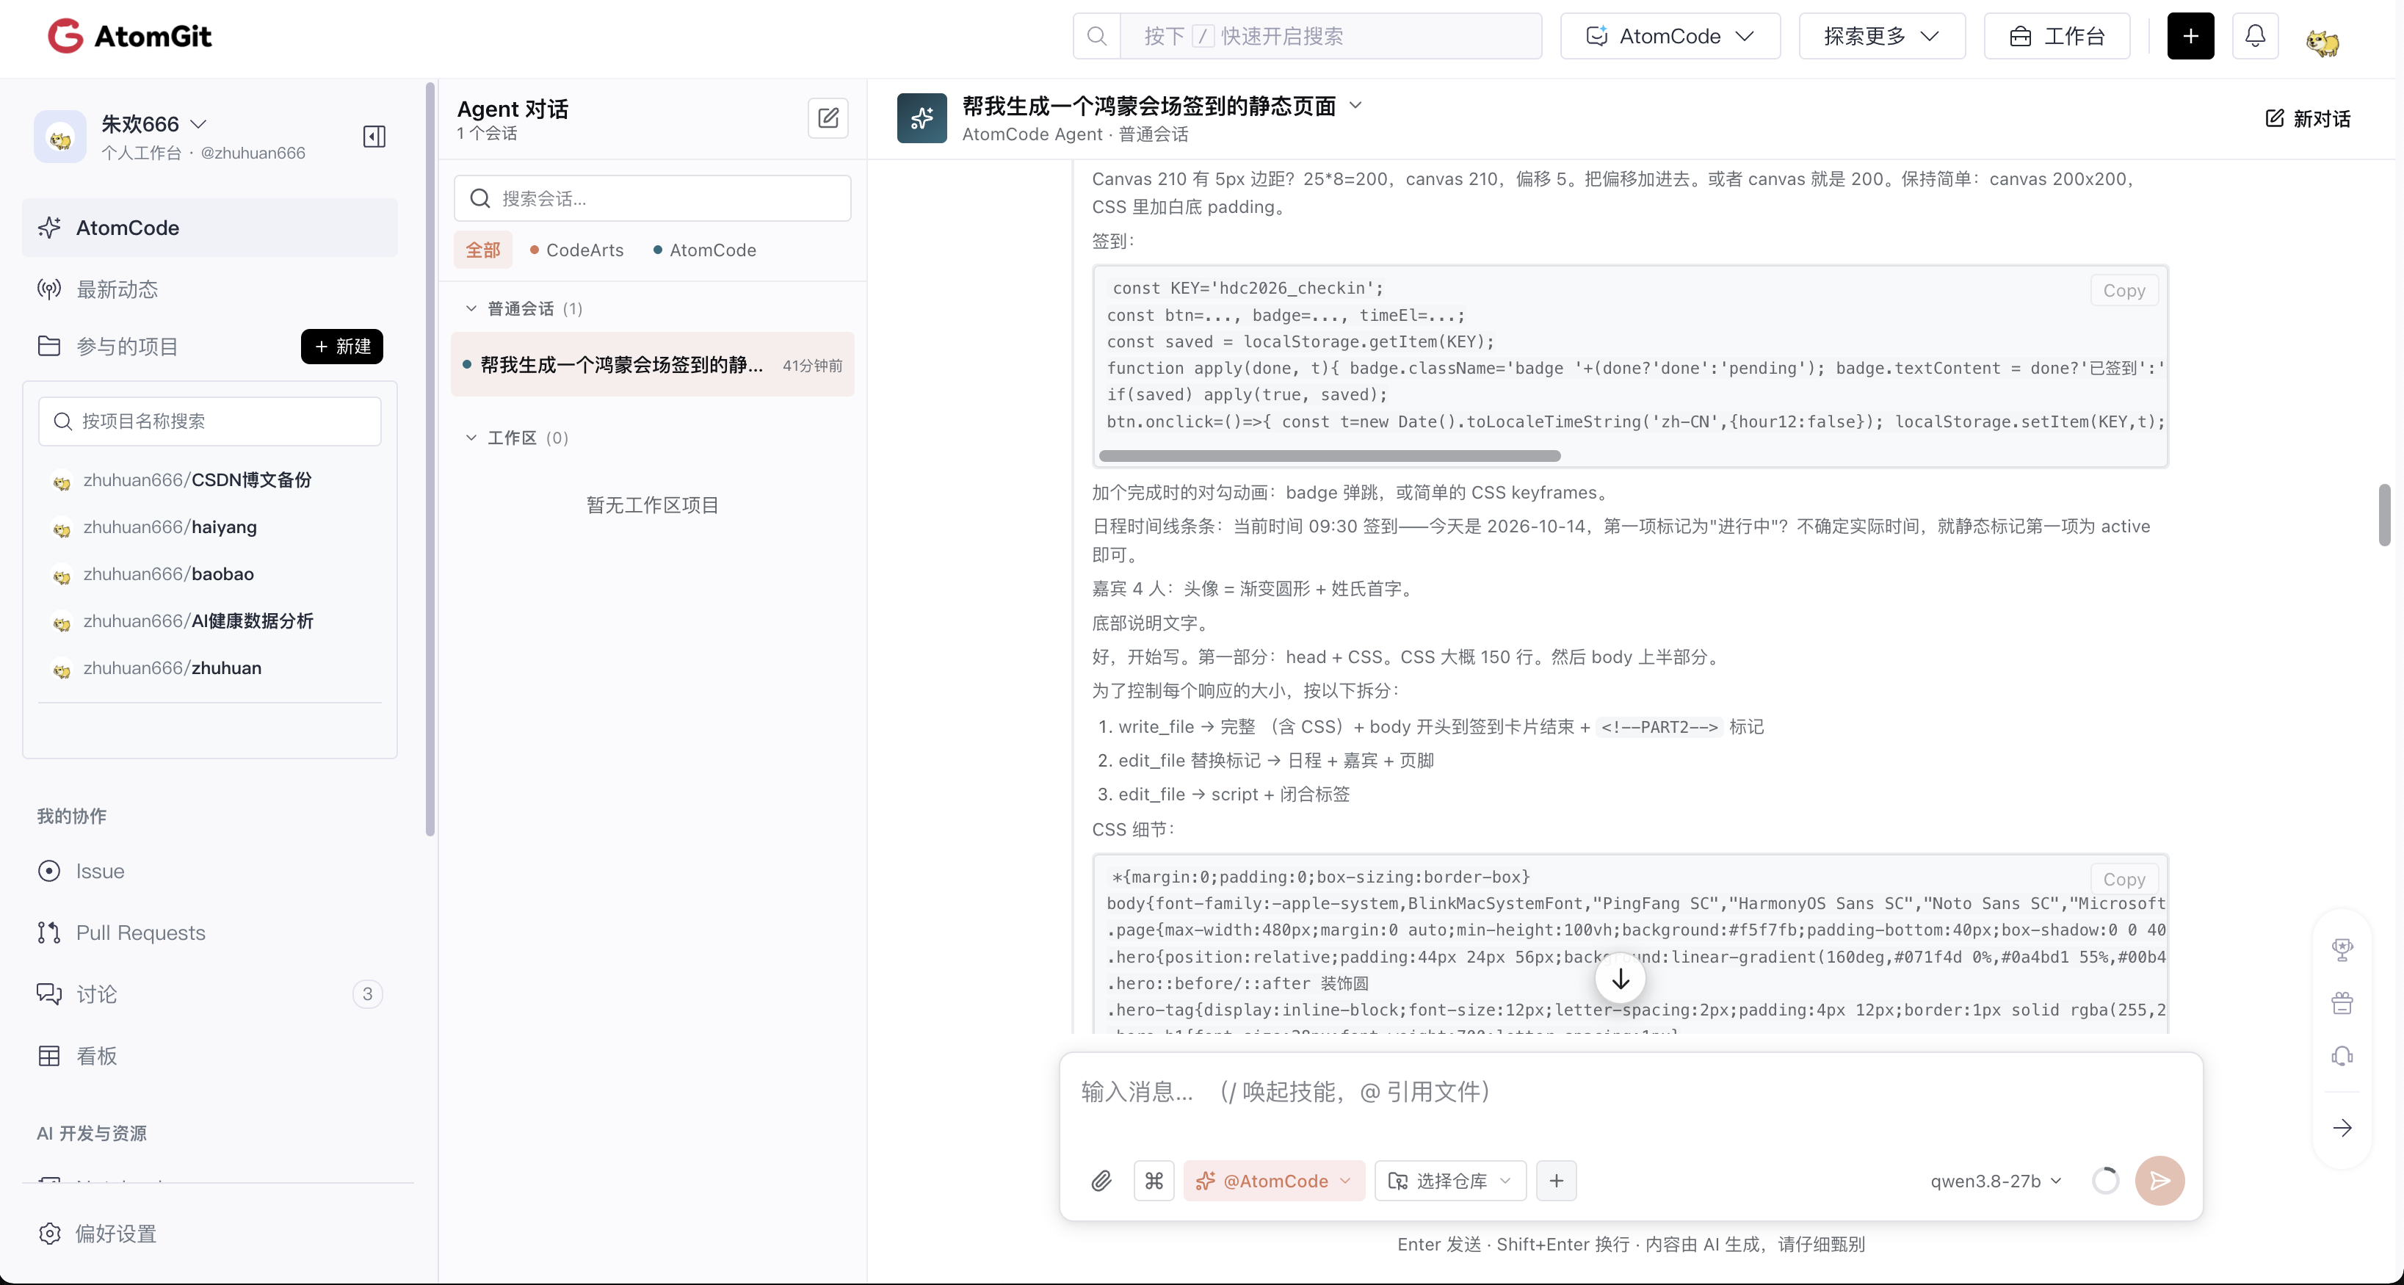Select the 全部 filter tab
Image resolution: width=2404 pixels, height=1285 pixels.
(482, 250)
